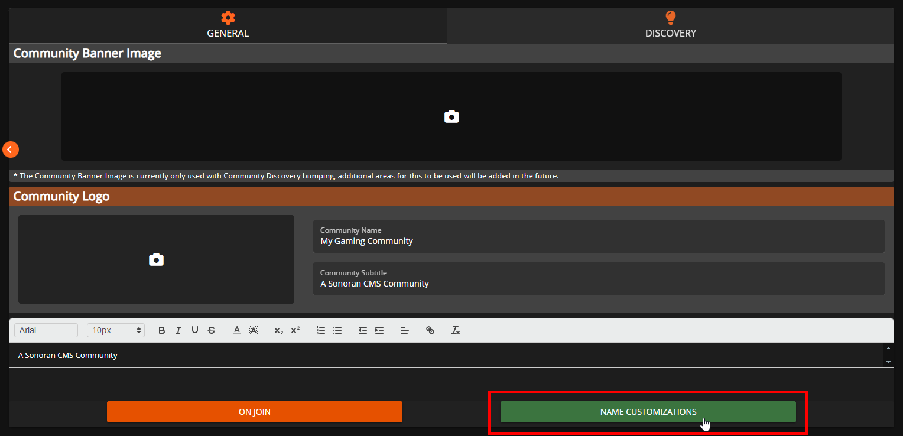Clear text formatting
Viewport: 903px width, 436px height.
456,330
